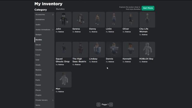Click the City Life Woman name link
Image resolution: width=192 pixels, height=108 pixels.
coord(144,30)
